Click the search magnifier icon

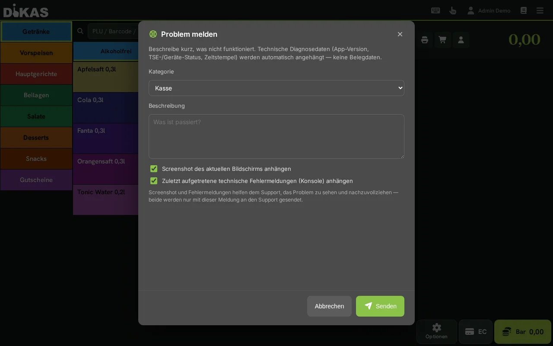(80, 31)
